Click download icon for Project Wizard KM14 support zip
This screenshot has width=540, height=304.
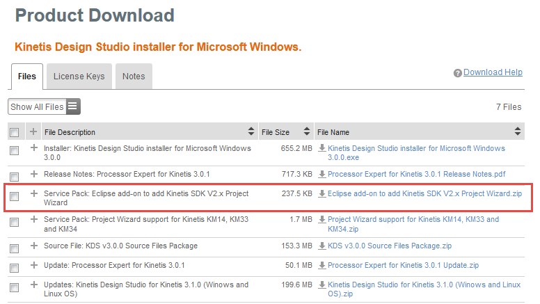[x=321, y=219]
